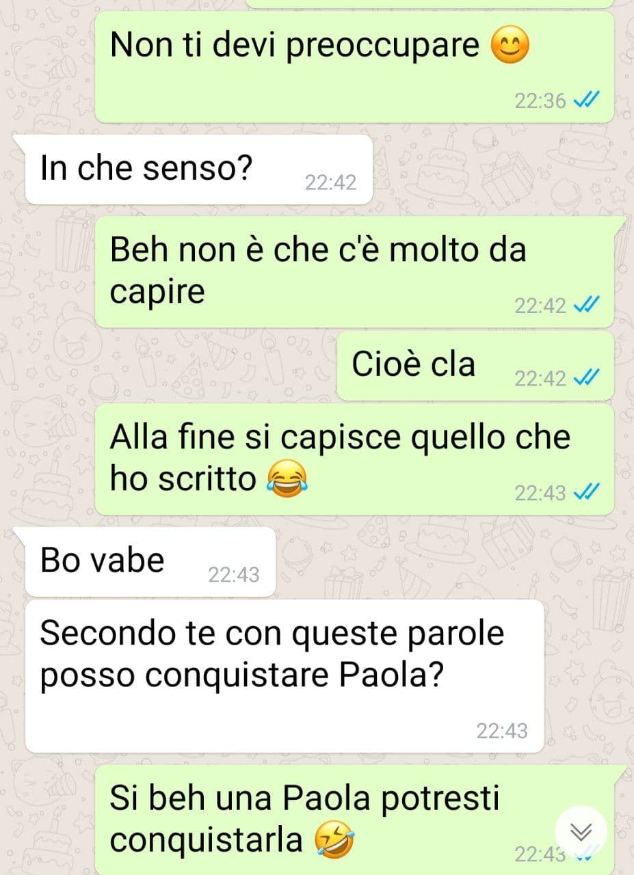Select the 'Cioè cla' message bubble

click(x=475, y=366)
